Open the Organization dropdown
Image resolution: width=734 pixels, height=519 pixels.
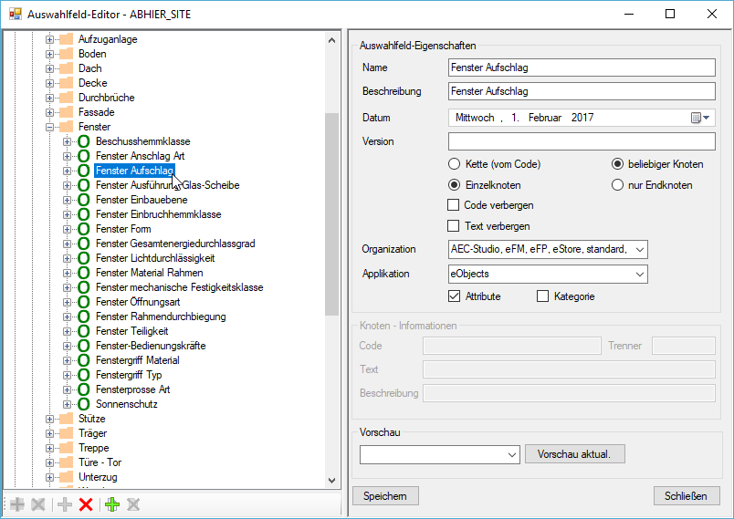coord(640,250)
